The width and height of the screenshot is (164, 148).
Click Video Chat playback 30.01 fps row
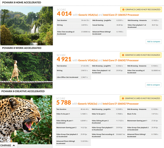(145, 26)
